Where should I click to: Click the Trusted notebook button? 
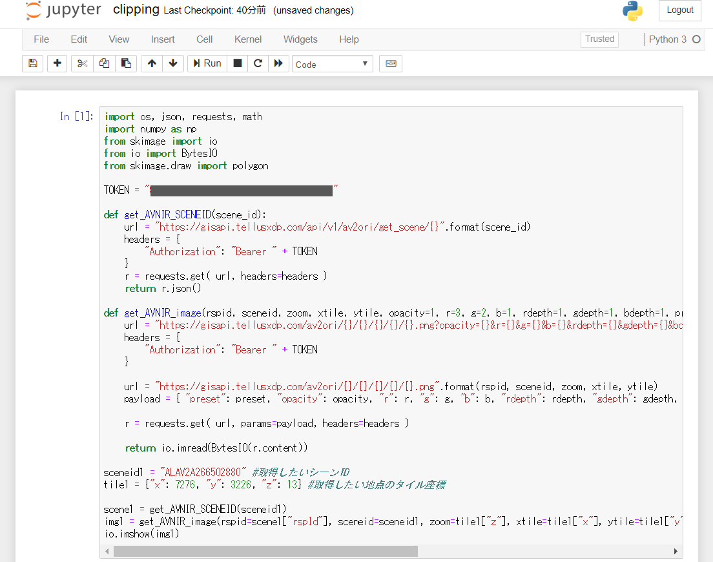pyautogui.click(x=599, y=39)
